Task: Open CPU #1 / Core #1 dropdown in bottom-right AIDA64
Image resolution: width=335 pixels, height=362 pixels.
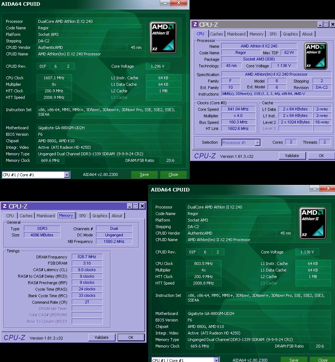Action: pyautogui.click(x=216, y=360)
